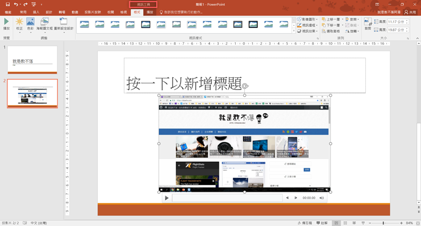Switch to the 插入 insert tab
The height and width of the screenshot is (226, 421).
pos(36,12)
